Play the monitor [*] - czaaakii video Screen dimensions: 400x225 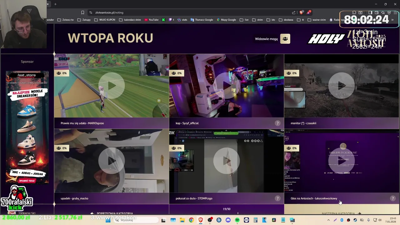[342, 86]
